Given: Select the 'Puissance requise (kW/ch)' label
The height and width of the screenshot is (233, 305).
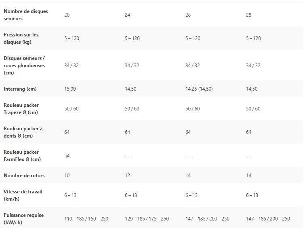Looking at the screenshot, I should click(23, 219).
